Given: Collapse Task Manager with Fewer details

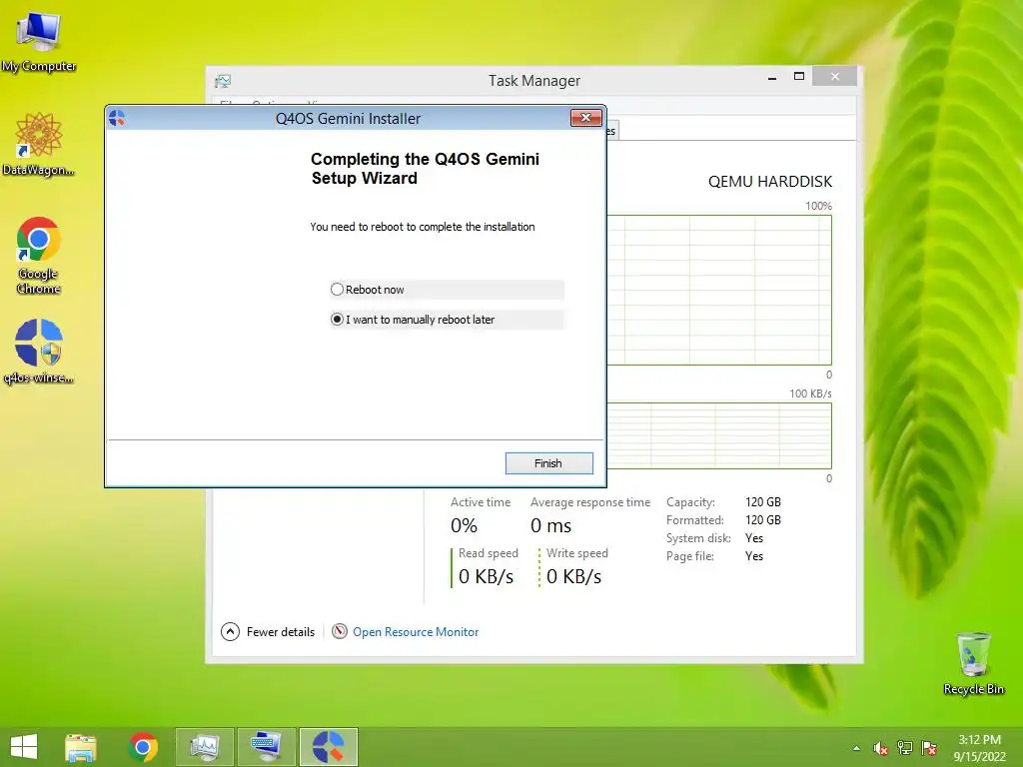Looking at the screenshot, I should [x=268, y=631].
